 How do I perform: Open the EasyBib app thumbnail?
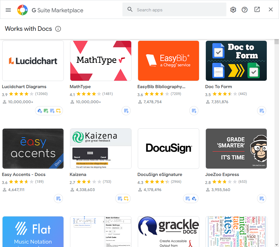click(169, 61)
